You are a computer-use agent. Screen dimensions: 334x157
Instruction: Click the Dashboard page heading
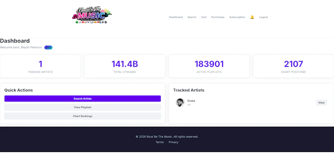[15, 41]
